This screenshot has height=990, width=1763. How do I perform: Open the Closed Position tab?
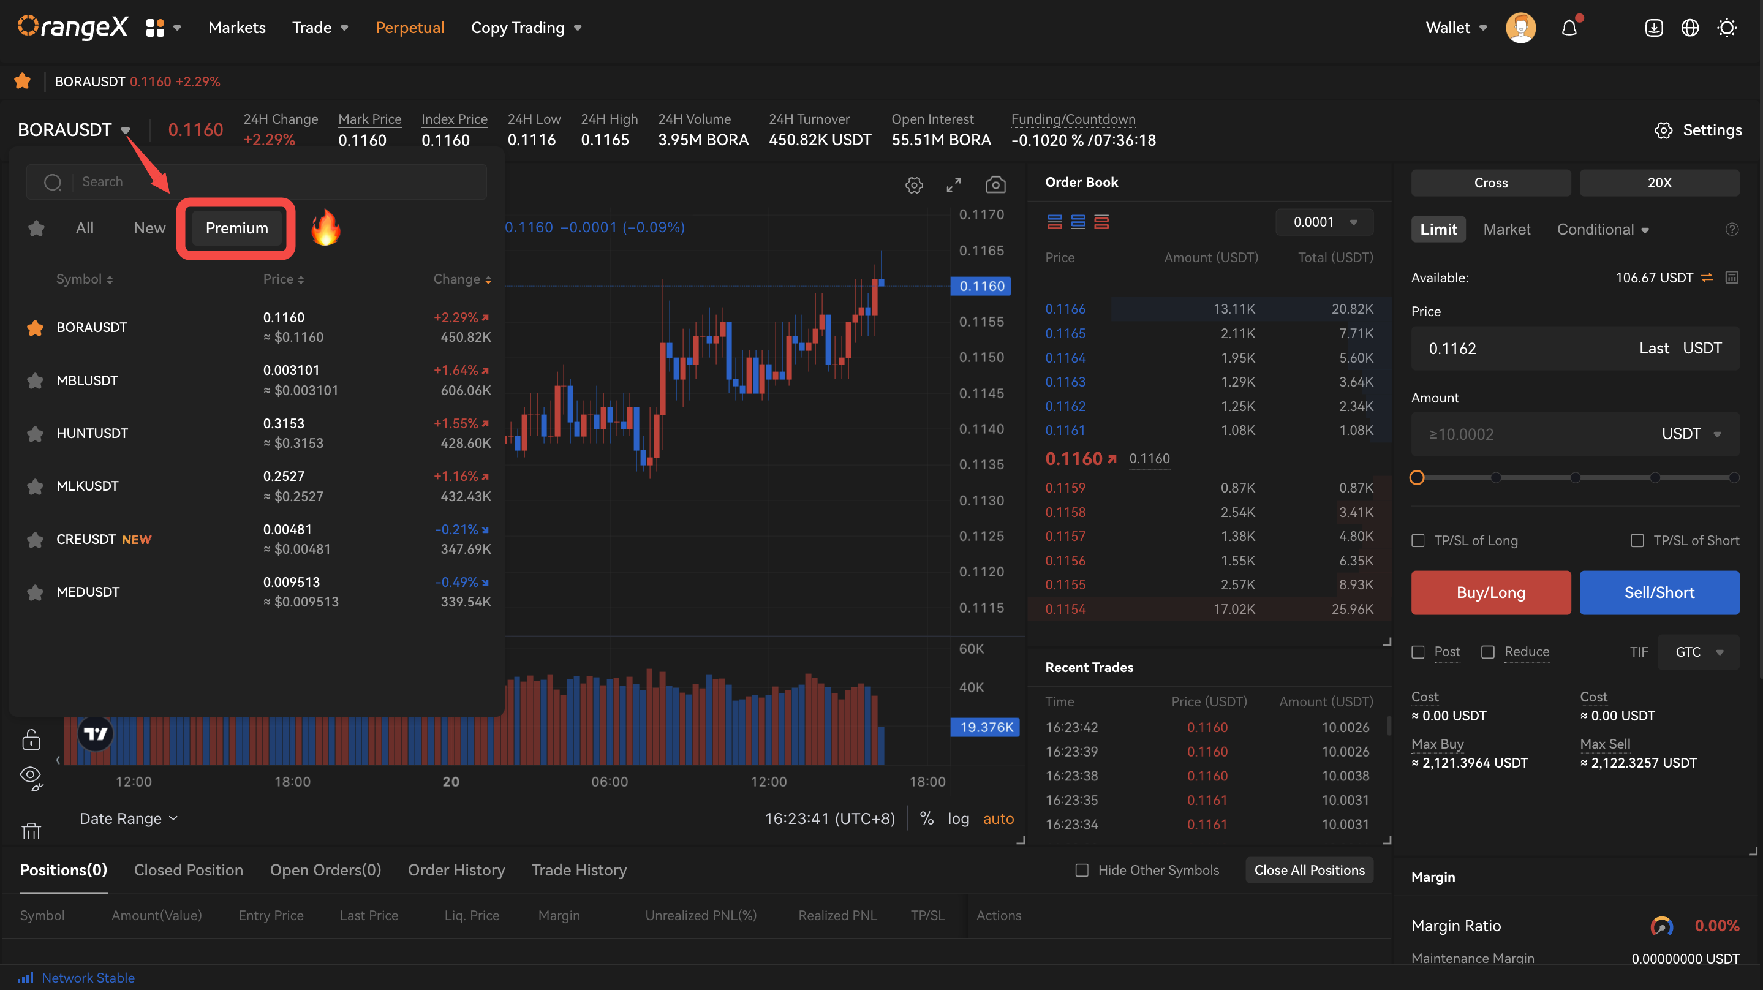click(x=188, y=870)
